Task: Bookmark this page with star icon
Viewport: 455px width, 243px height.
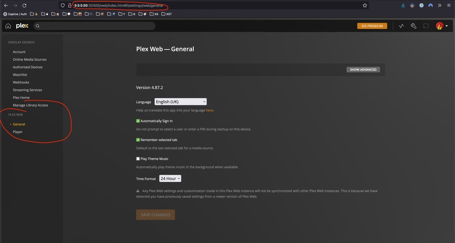Action: (x=365, y=5)
